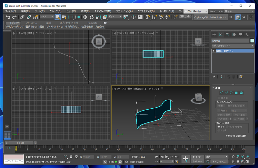Image resolution: width=258 pixels, height=168 pixels.
Task: Switch to Polygon sub-object level
Action: [236, 93]
